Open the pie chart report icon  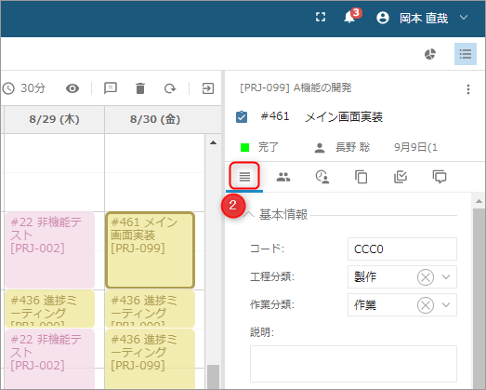[x=430, y=54]
